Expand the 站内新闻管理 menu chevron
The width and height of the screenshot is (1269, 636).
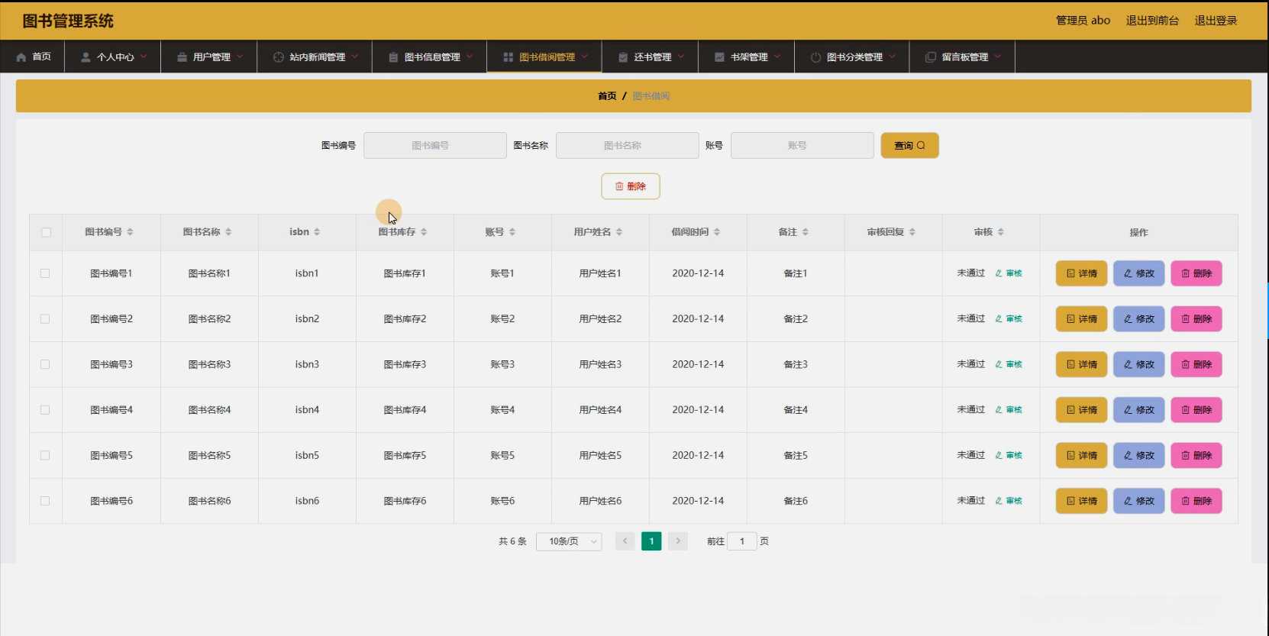(355, 56)
